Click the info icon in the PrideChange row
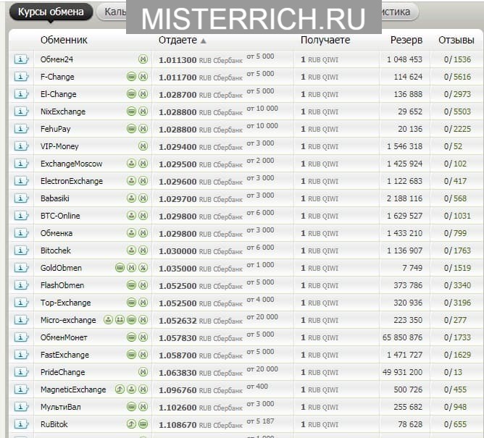The height and width of the screenshot is (438, 484). [20, 372]
